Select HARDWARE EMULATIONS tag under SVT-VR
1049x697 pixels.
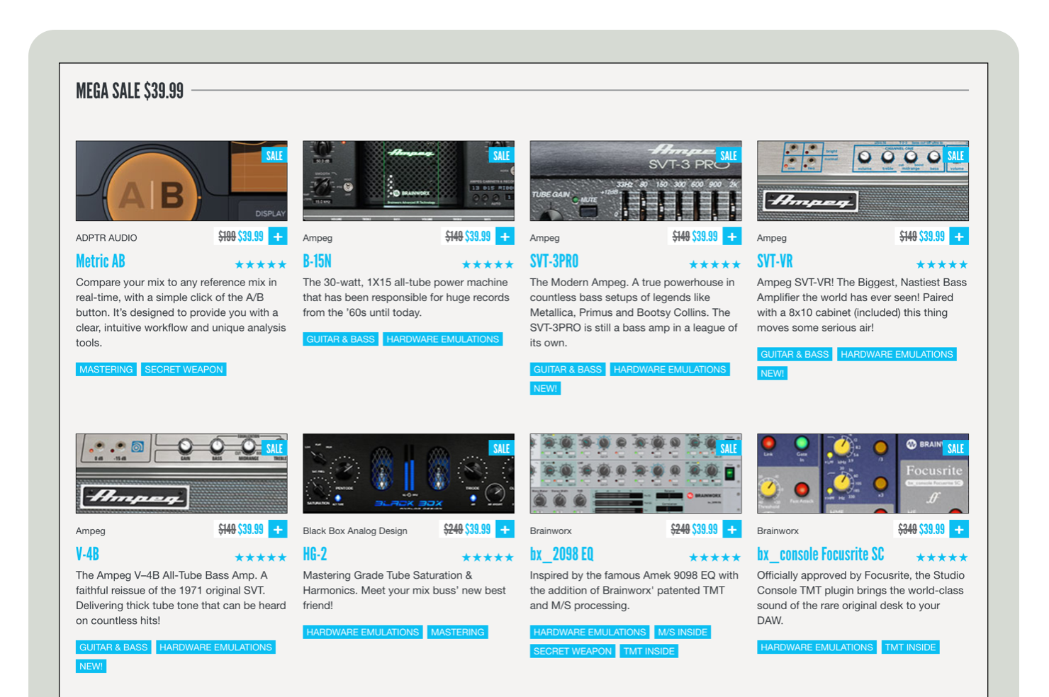click(x=897, y=354)
